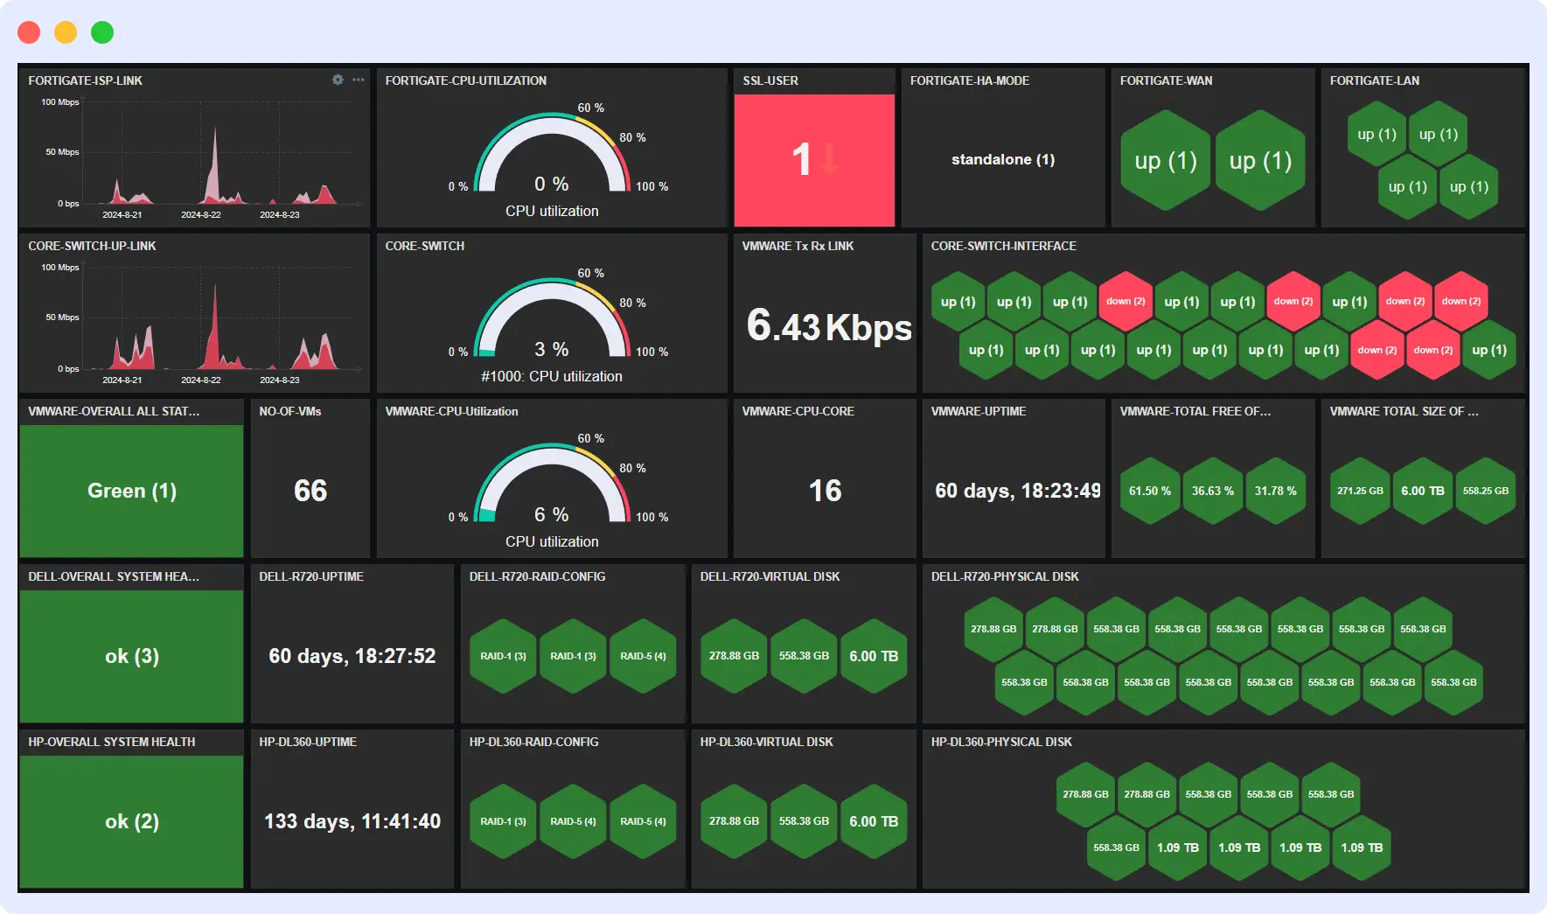The image size is (1547, 914).
Task: Select the RAID-5 (4) hexagon in DELL-R720-RAID-CONFIG
Action: click(x=644, y=655)
